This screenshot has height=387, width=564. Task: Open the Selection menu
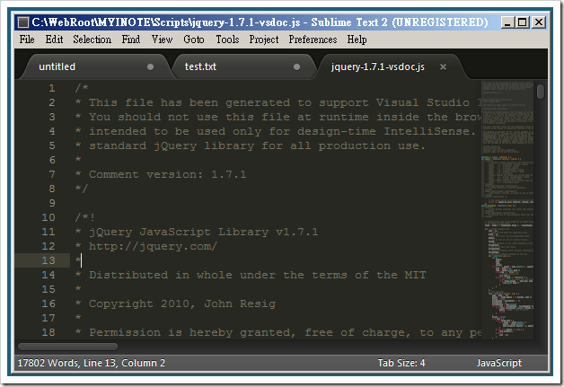click(93, 40)
